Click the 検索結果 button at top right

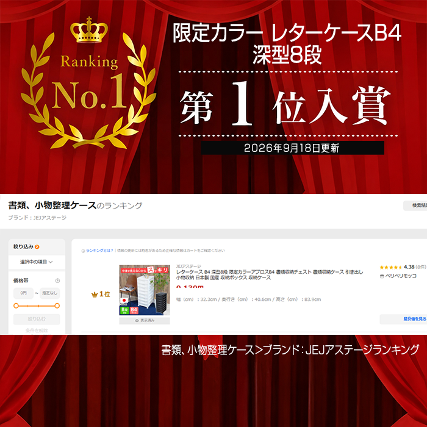[x=415, y=206]
